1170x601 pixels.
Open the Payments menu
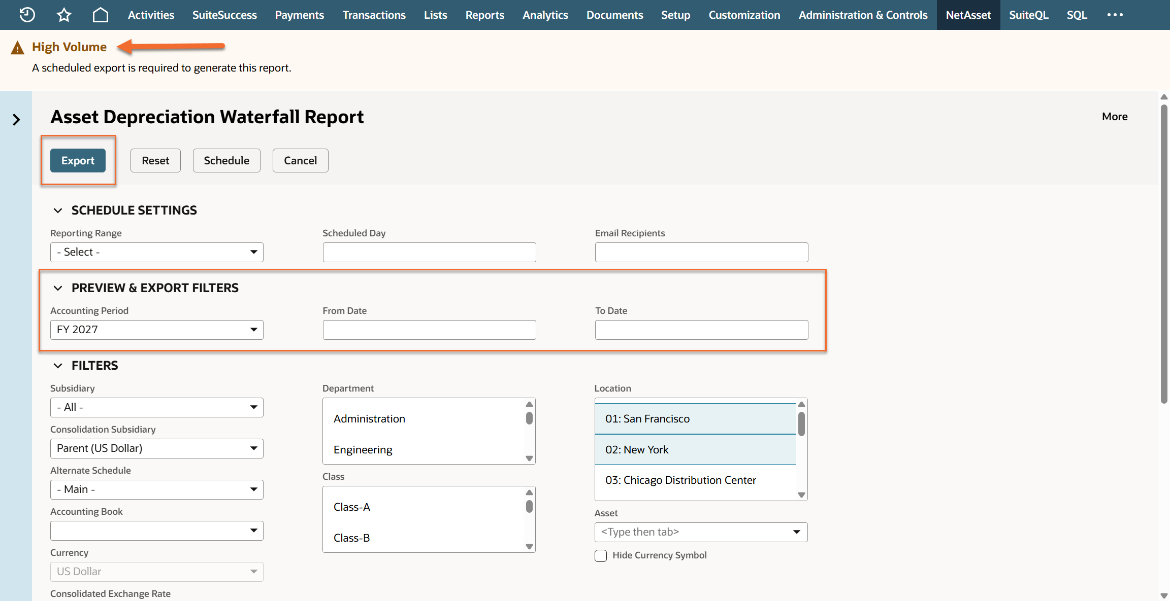300,15
